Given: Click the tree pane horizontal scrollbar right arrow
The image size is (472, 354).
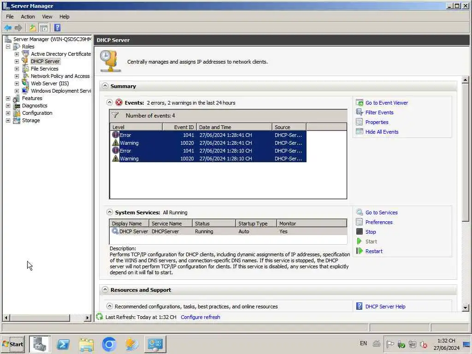Looking at the screenshot, I should 87,317.
